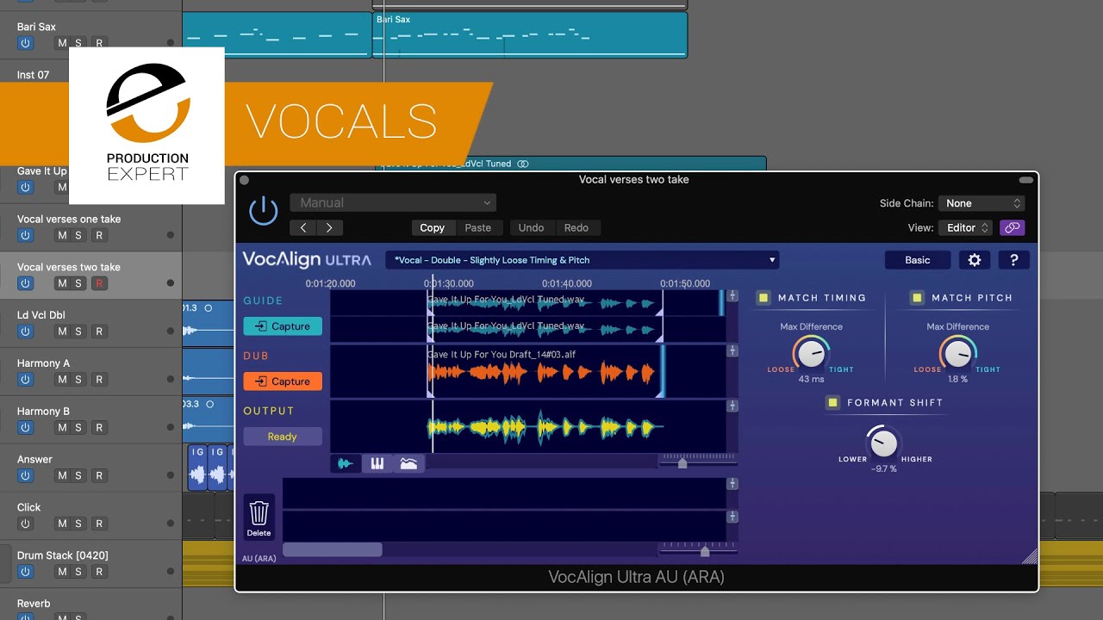Screen dimensions: 1103x620
Task: Click the 1.8 % pitch value
Action: pyautogui.click(x=957, y=379)
